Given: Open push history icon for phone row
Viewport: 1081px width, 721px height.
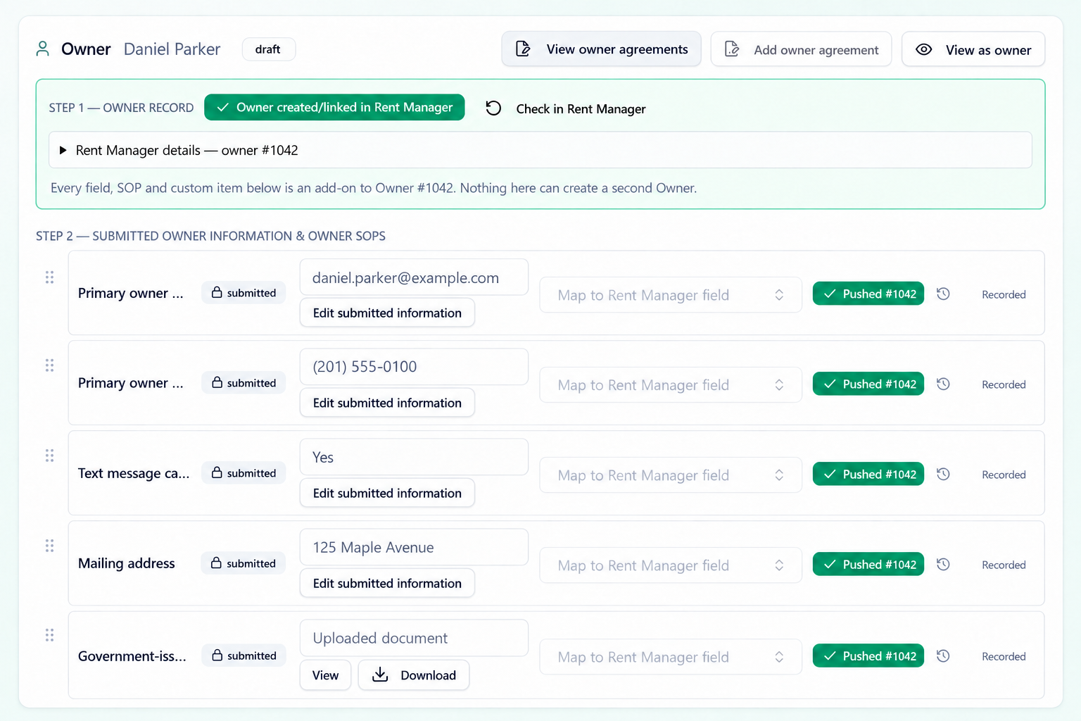Looking at the screenshot, I should (944, 384).
